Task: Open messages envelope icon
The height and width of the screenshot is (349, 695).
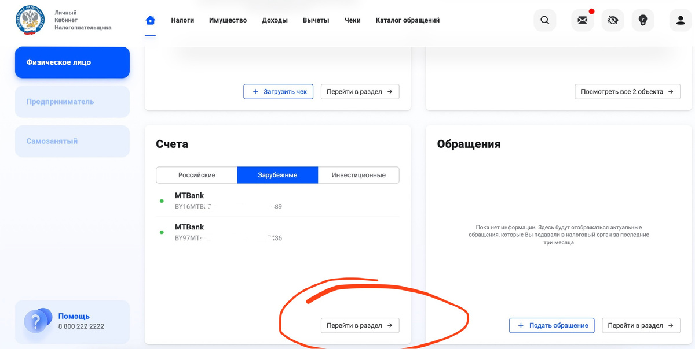Action: (583, 20)
